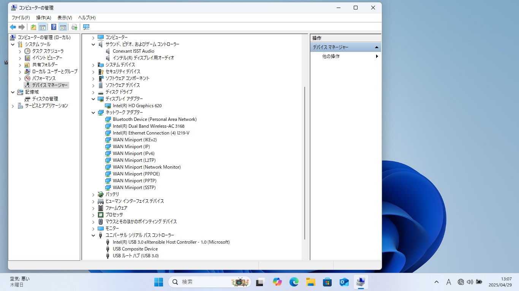Open File Explorer from the taskbar
The width and height of the screenshot is (519, 291).
(x=311, y=282)
